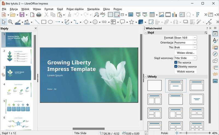Open the New document dropdown arrow
Screen dimensions: 219x135
click(x=8, y=15)
